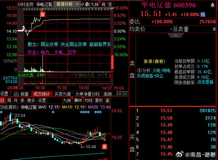Switch to the 华电辽能 tab
Viewport: 218px width, 160px height.
pyautogui.click(x=44, y=4)
